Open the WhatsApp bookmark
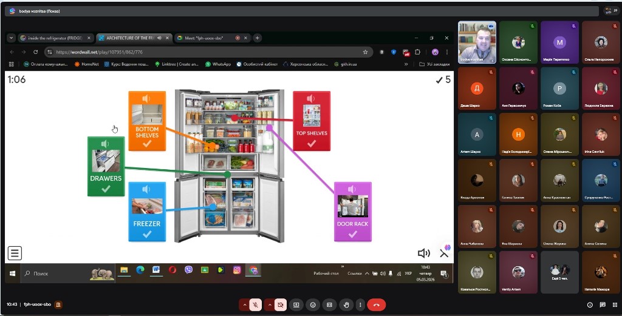The image size is (622, 316). coord(218,64)
